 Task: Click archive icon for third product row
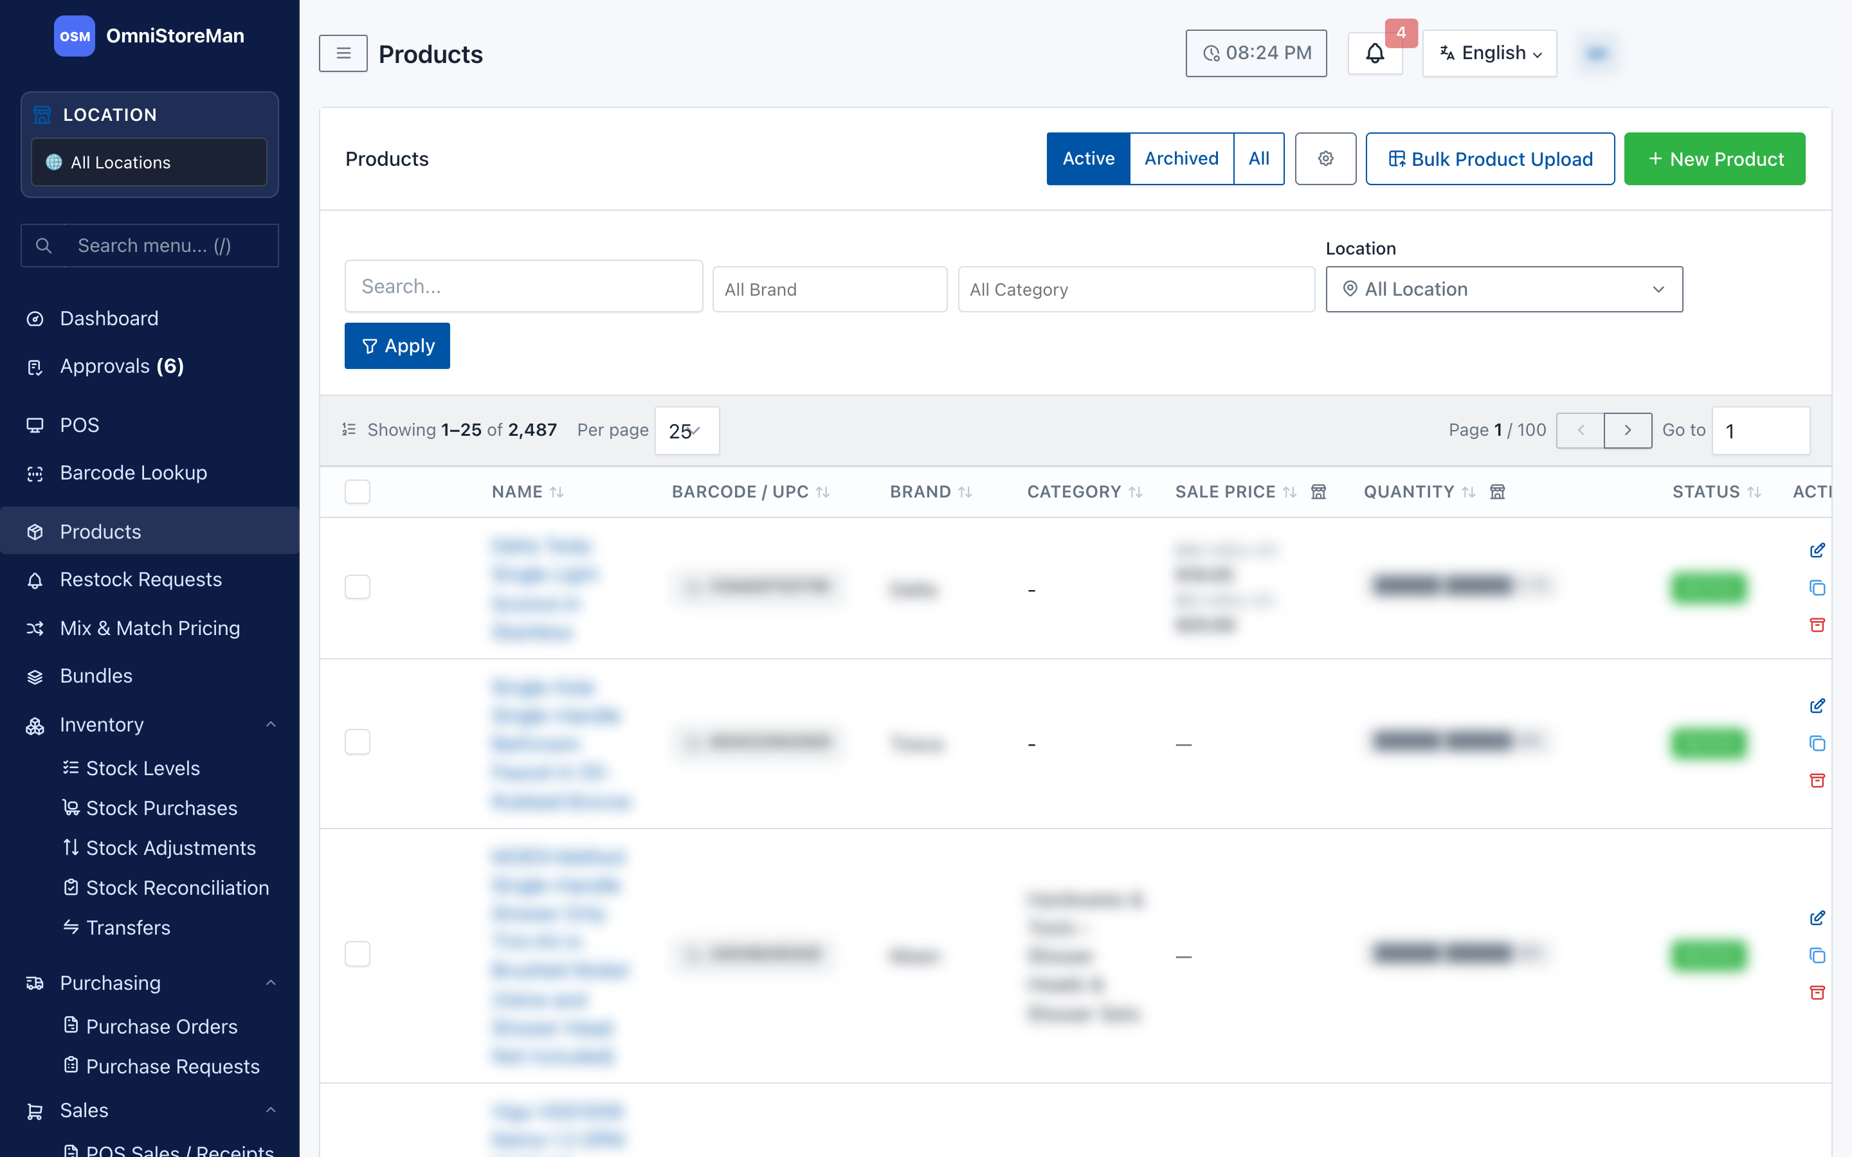click(1817, 992)
